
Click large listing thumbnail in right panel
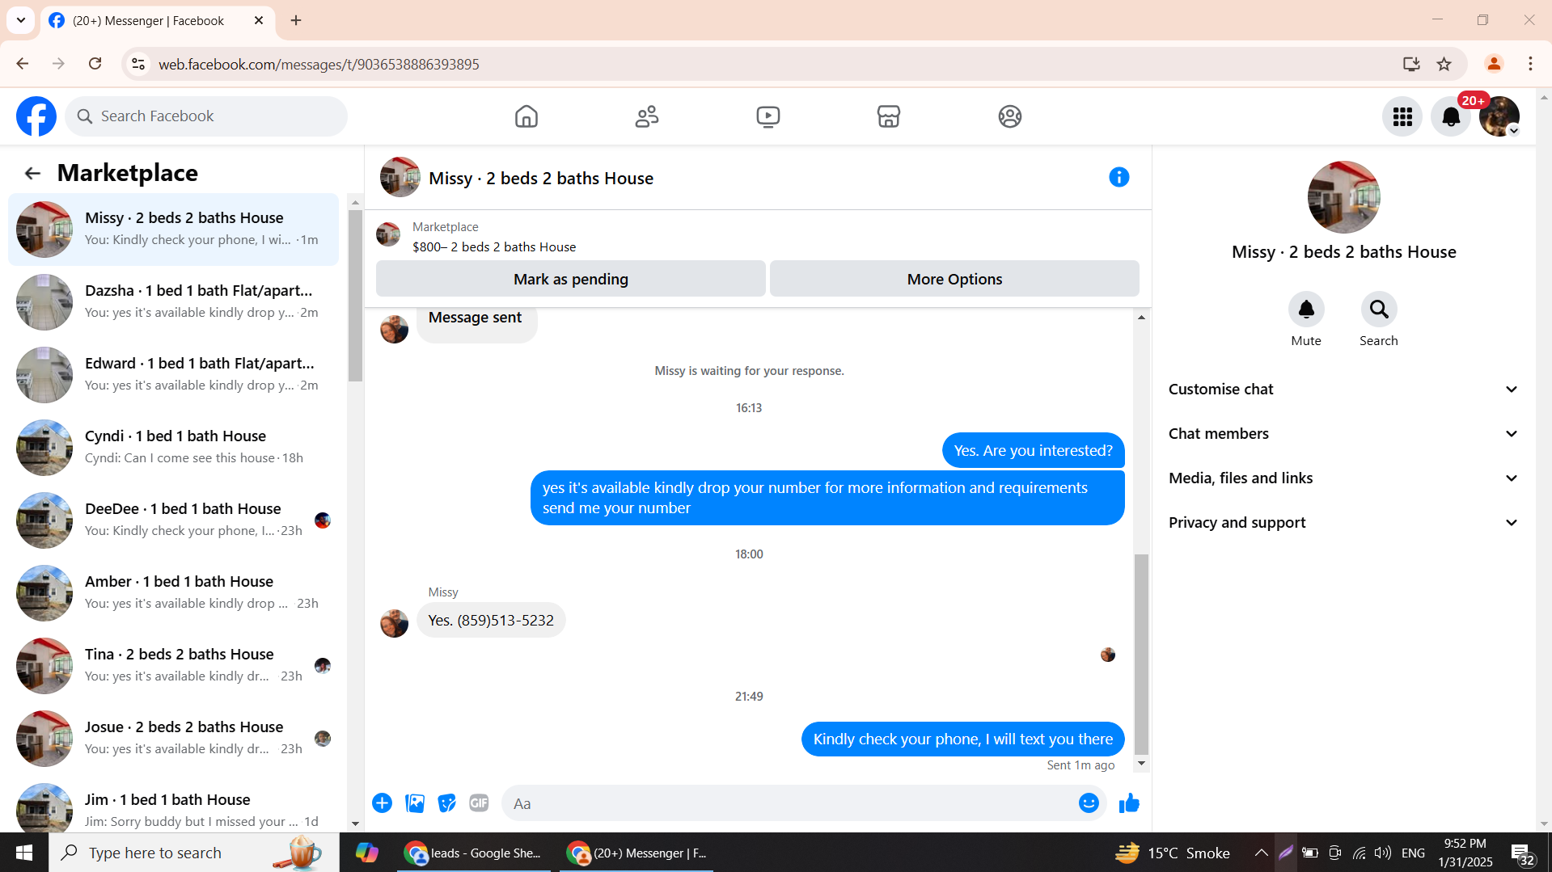(x=1343, y=196)
